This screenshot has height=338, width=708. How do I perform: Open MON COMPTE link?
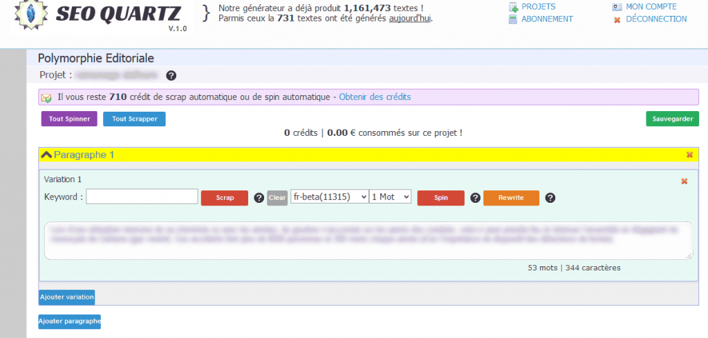(651, 7)
